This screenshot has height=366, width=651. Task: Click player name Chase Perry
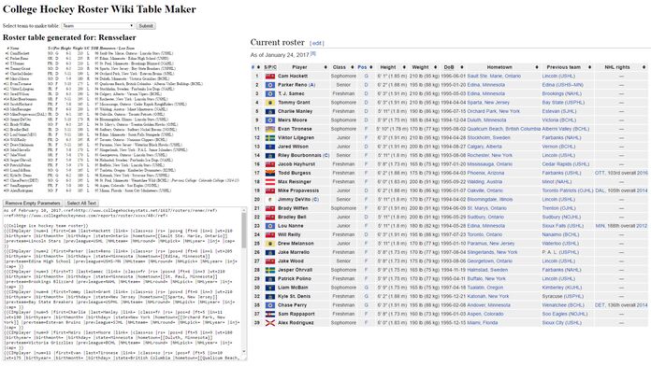pos(292,305)
